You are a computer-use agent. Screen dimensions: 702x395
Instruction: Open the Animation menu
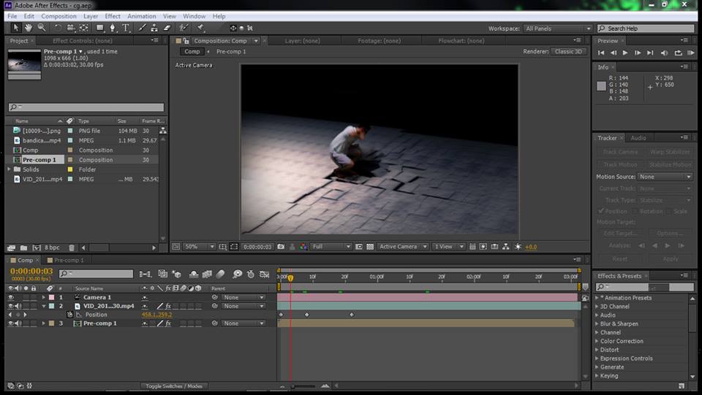pyautogui.click(x=141, y=16)
